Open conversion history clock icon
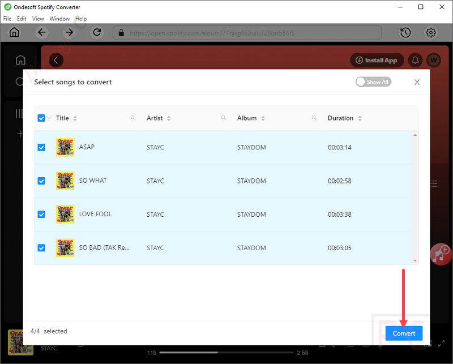The image size is (453, 364). tap(405, 33)
